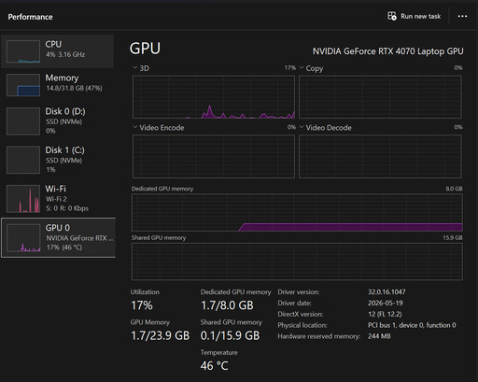Viewport: 478px width, 382px height.
Task: Click the 14.8/31.8 GB (47%) memory text
Action: (74, 89)
